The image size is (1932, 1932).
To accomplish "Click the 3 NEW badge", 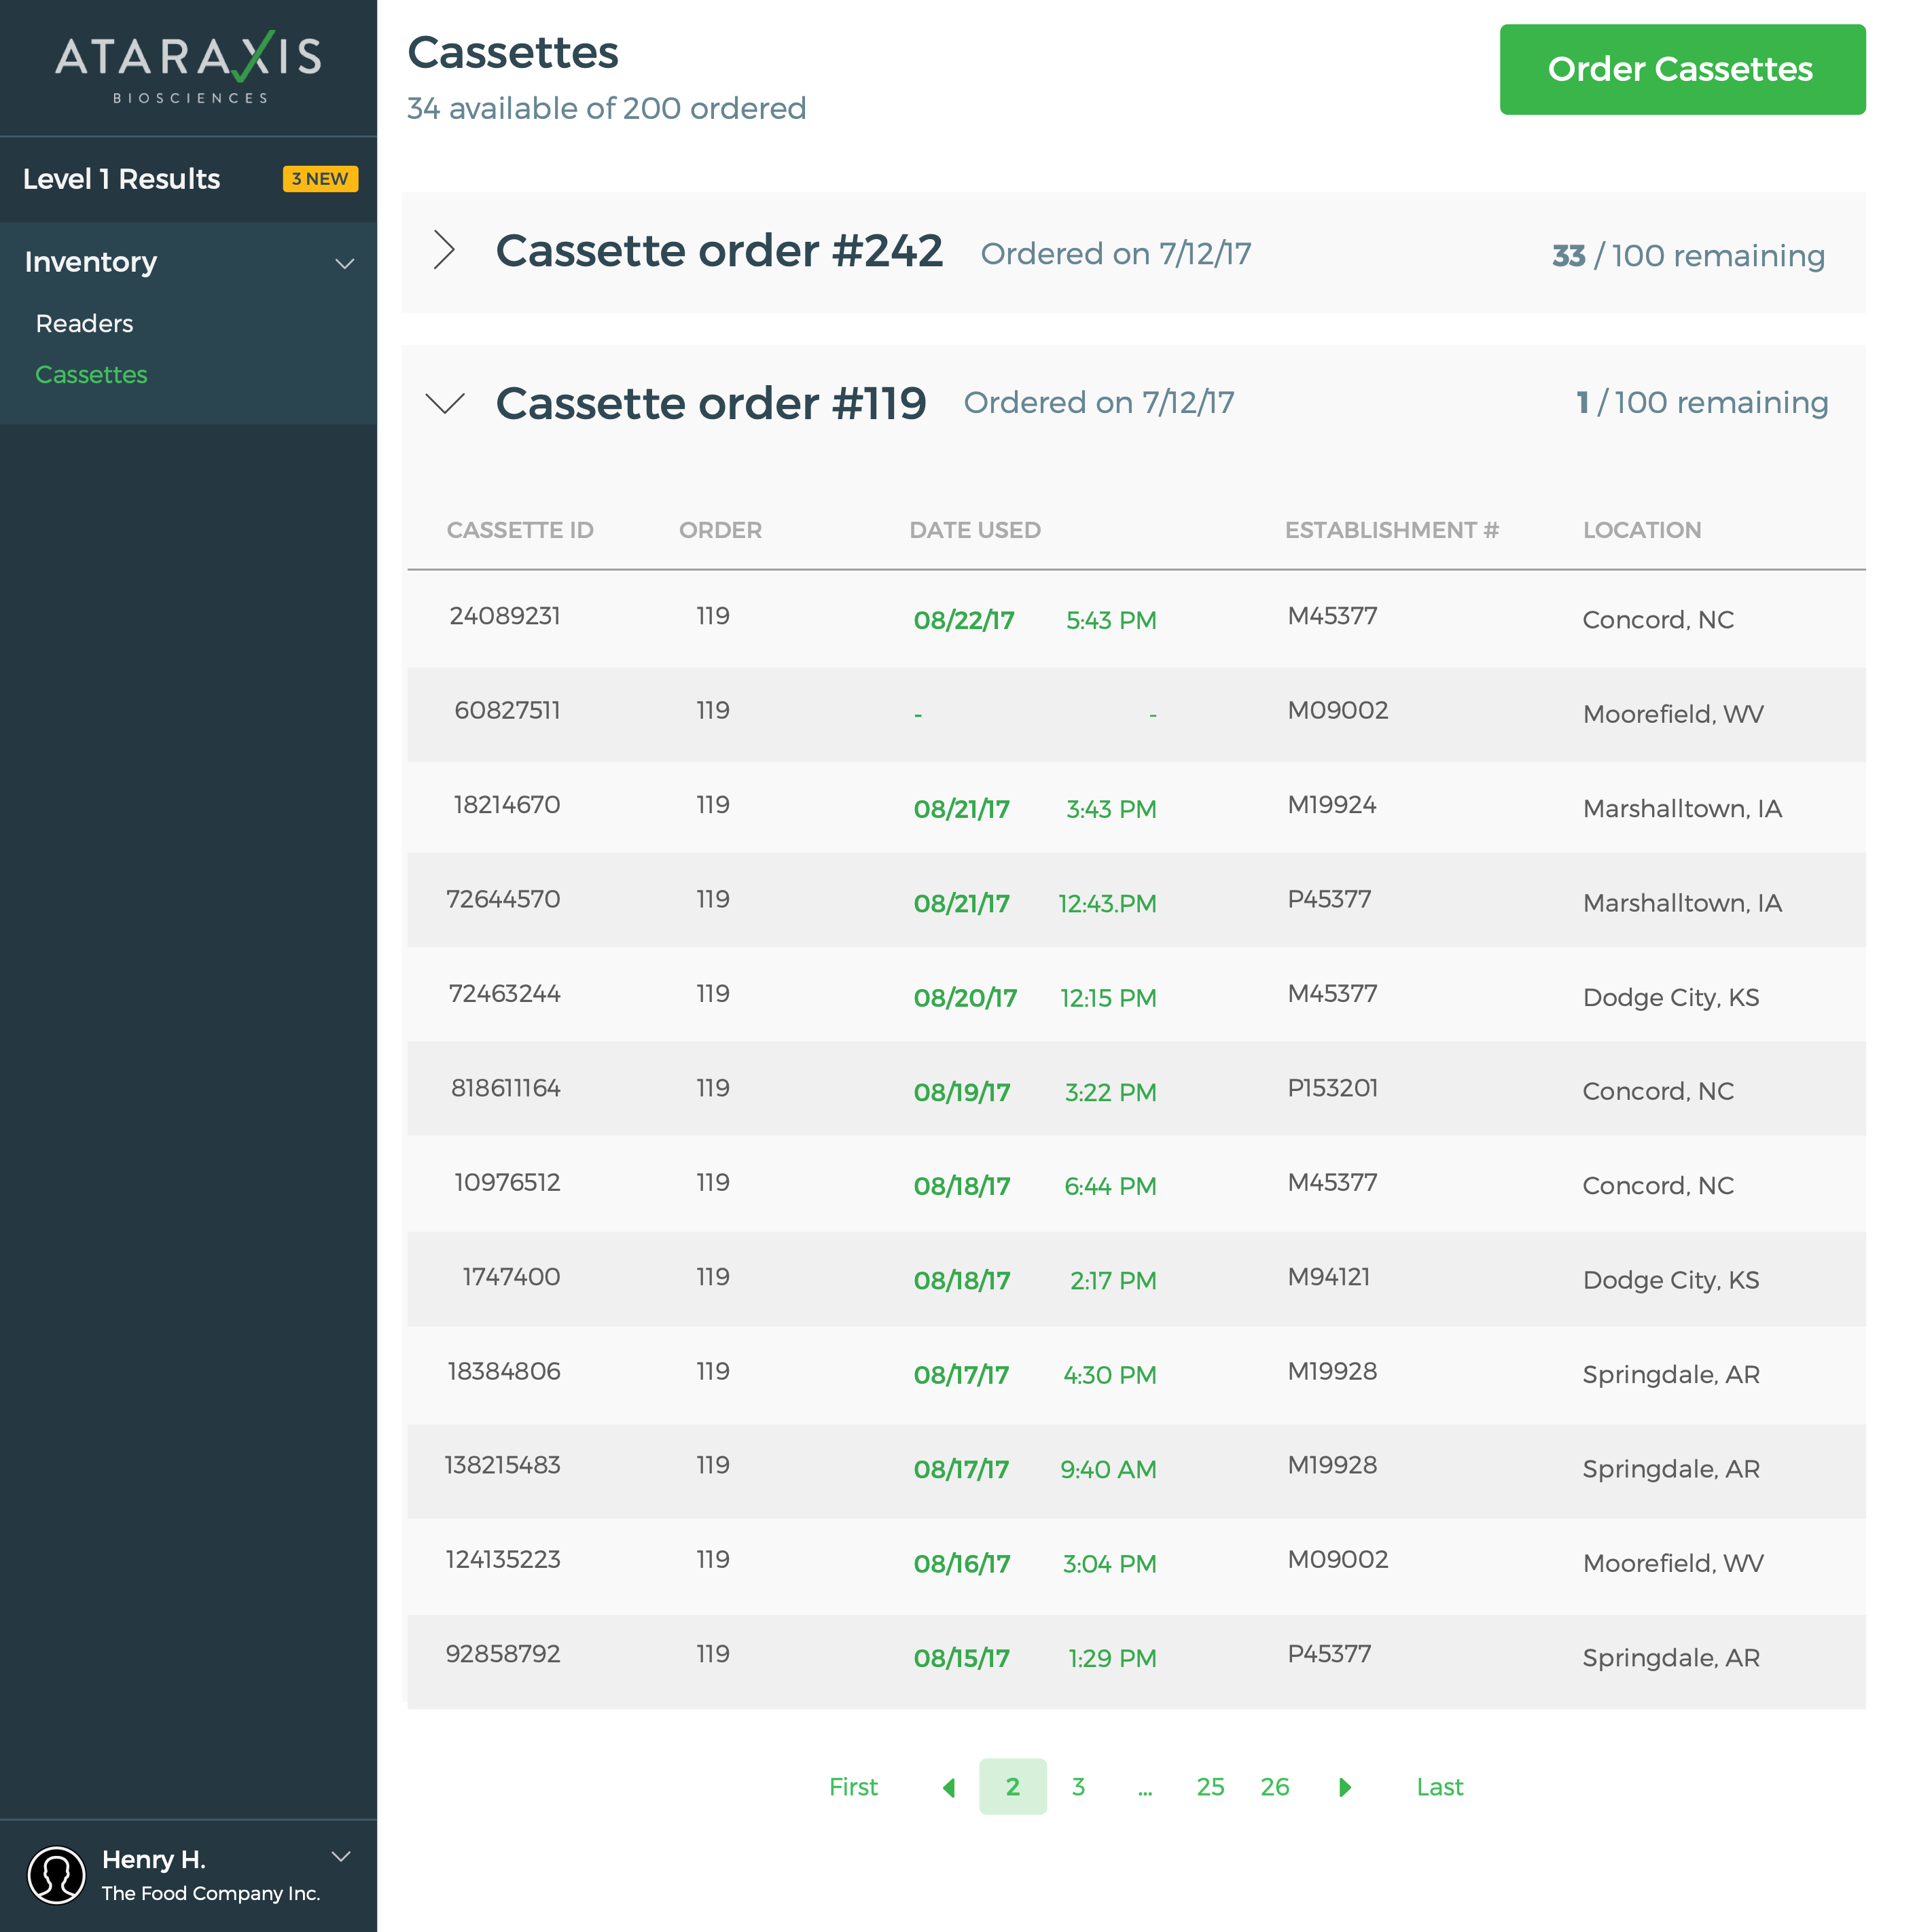I will click(x=320, y=179).
